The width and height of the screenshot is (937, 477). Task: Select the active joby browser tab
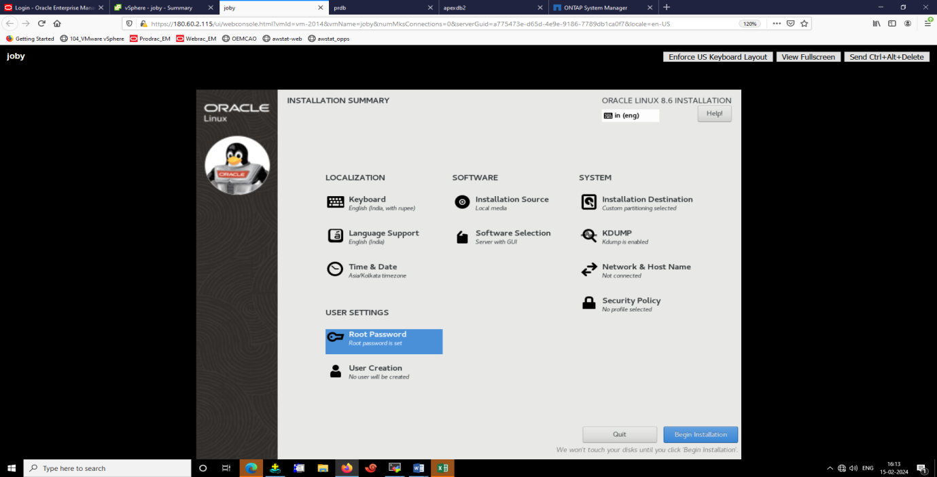pyautogui.click(x=274, y=7)
